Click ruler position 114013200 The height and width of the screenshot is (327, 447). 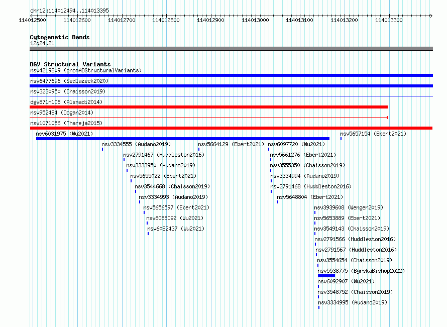345,20
